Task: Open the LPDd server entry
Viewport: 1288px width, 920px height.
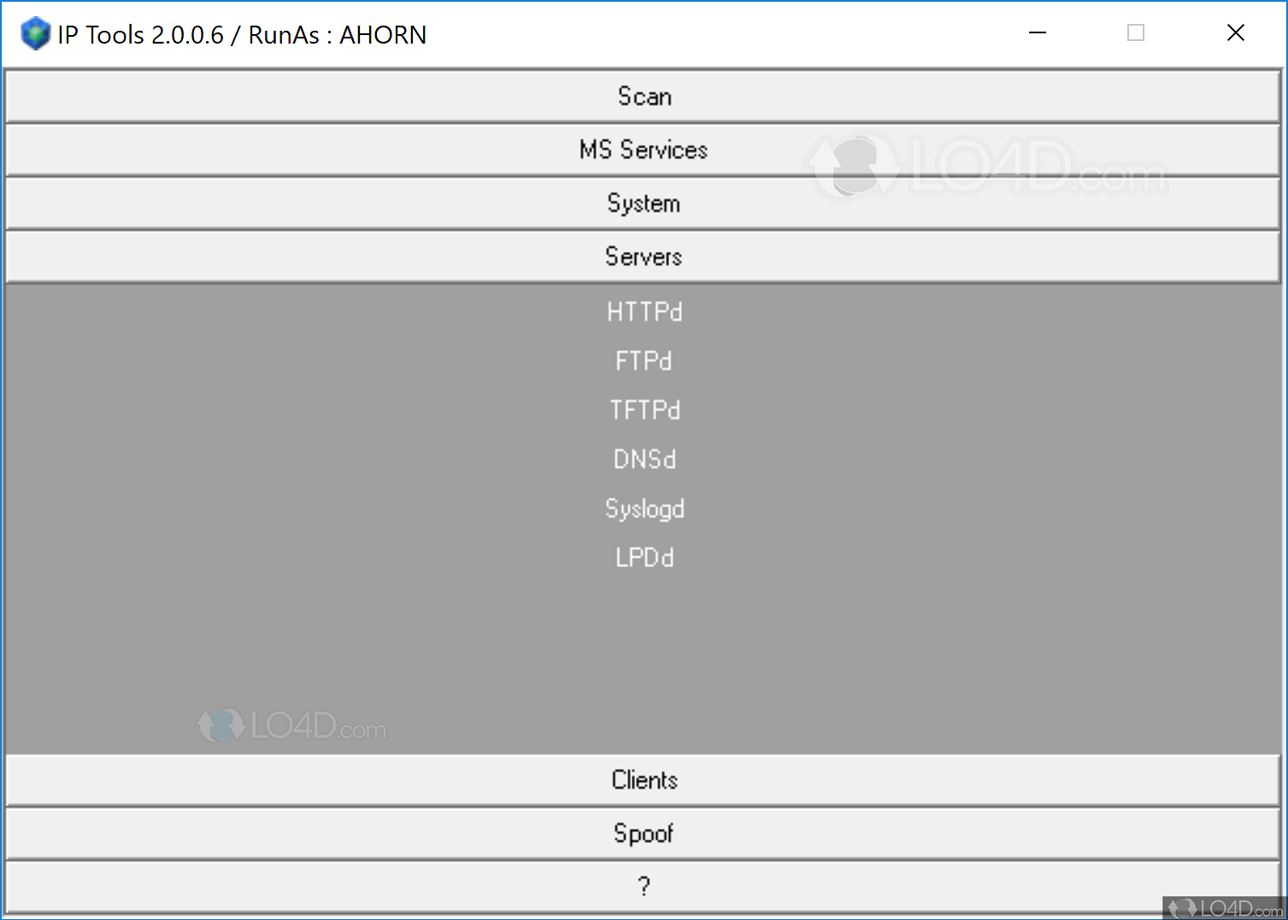Action: point(644,558)
